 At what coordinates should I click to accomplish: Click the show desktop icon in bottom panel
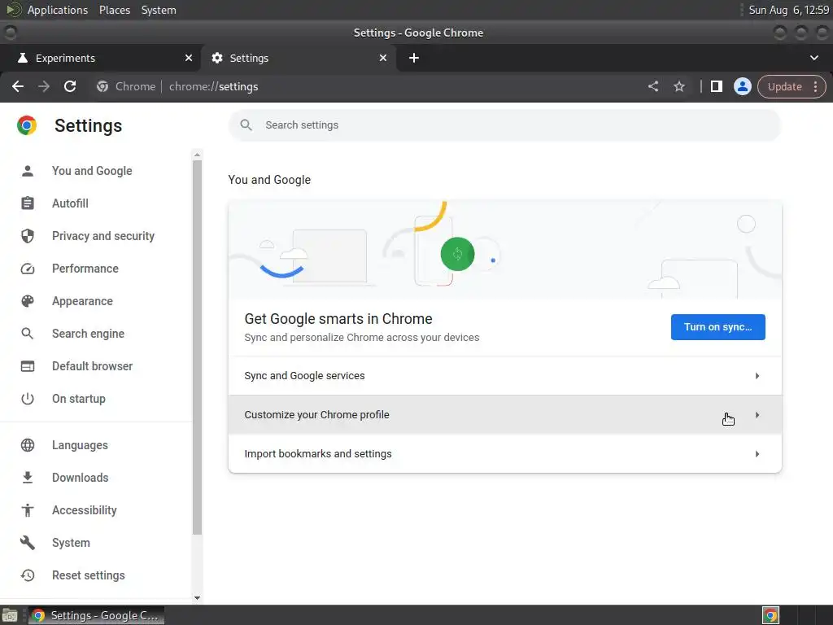coord(10,615)
